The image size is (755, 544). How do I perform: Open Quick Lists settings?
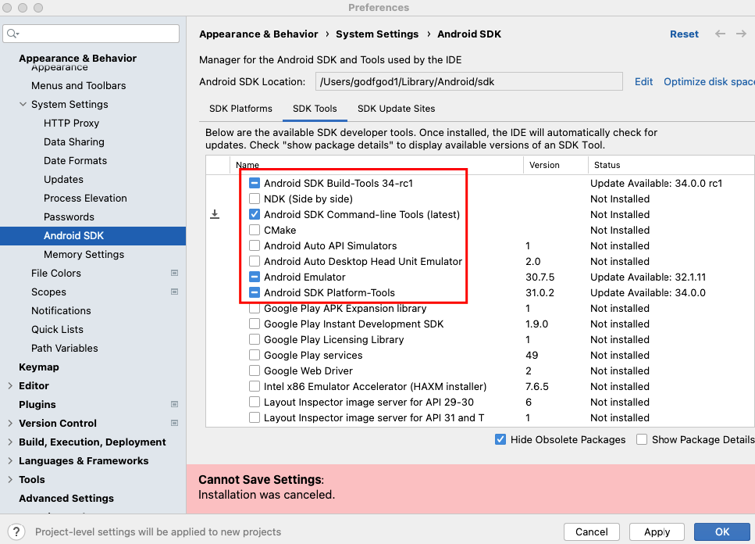click(57, 330)
